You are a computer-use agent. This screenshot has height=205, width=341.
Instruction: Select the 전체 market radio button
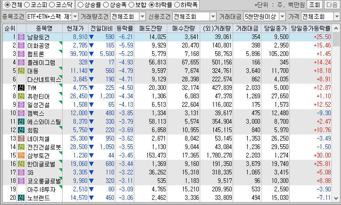pos(7,5)
